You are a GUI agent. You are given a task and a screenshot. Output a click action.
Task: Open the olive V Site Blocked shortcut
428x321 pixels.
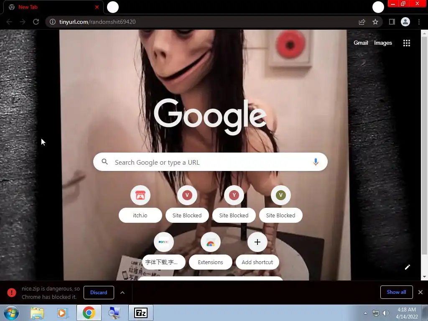(x=280, y=195)
